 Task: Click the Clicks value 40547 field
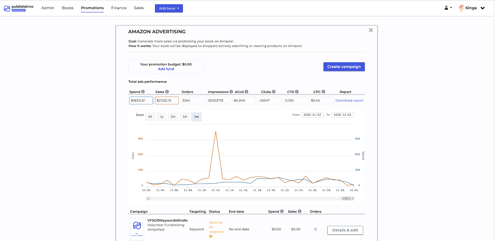tap(270, 100)
